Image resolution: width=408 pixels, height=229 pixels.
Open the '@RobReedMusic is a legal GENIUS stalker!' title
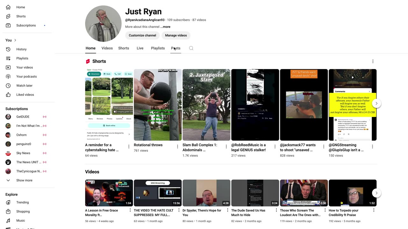[249, 148]
